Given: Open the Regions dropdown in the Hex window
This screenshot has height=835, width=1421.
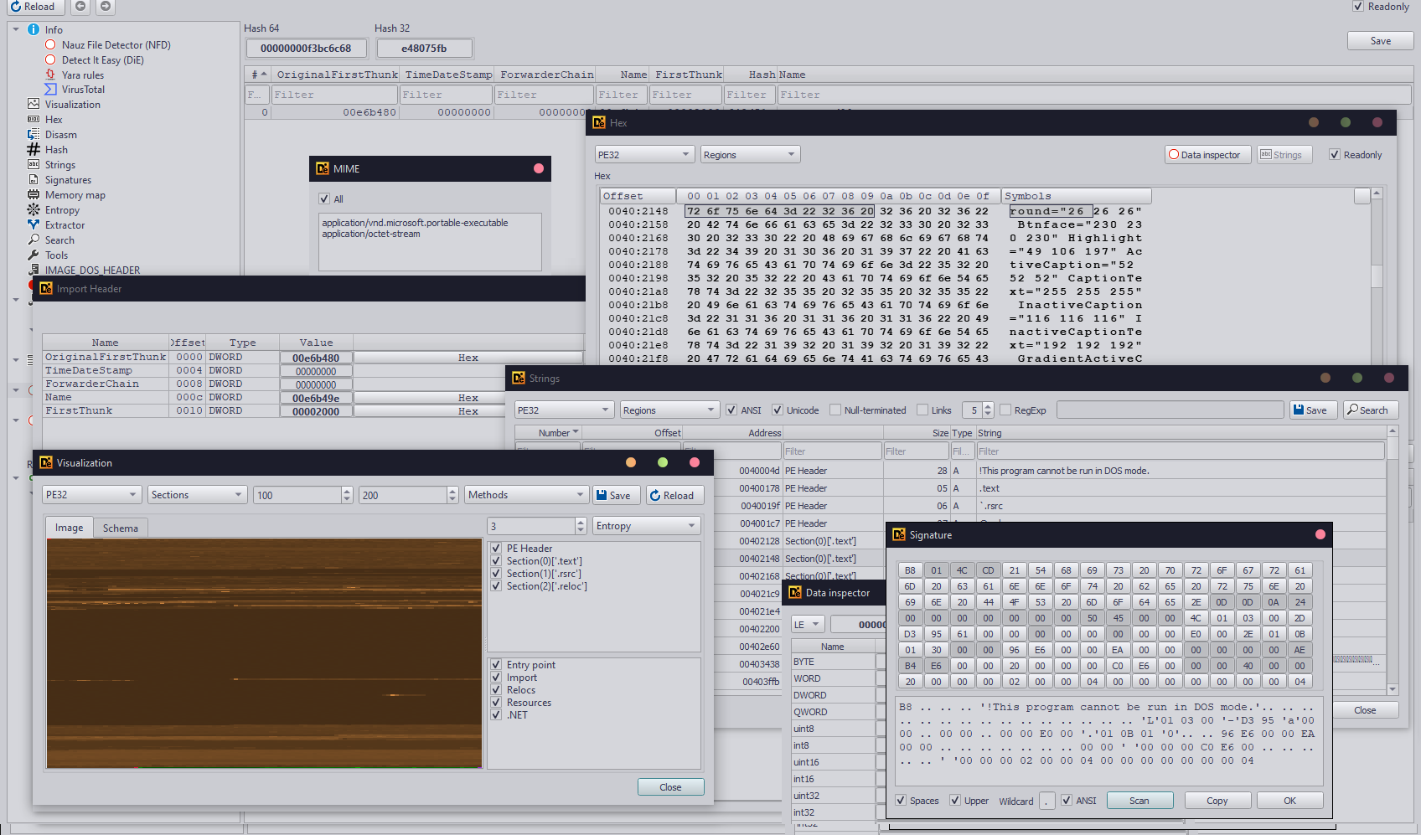Looking at the screenshot, I should click(748, 154).
